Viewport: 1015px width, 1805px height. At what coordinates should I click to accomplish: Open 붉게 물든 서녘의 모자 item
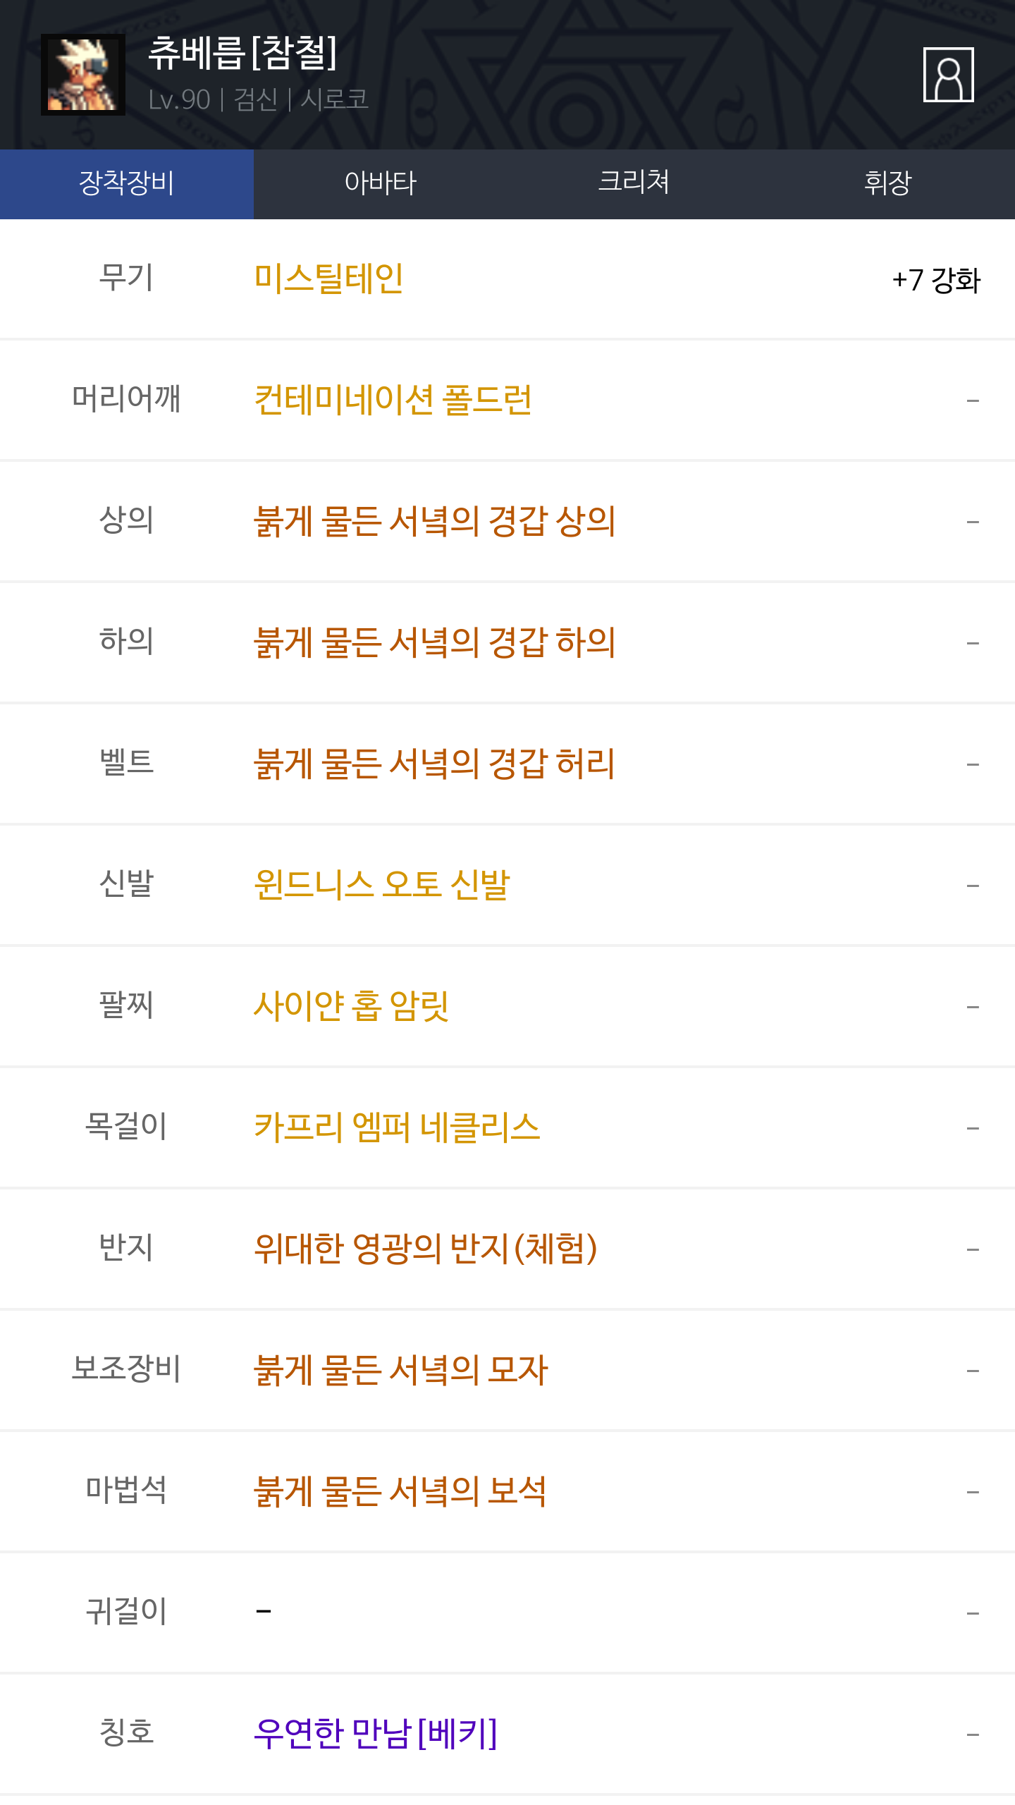400,1371
